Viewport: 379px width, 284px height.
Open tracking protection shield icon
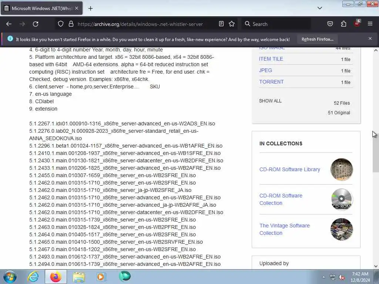click(x=61, y=24)
